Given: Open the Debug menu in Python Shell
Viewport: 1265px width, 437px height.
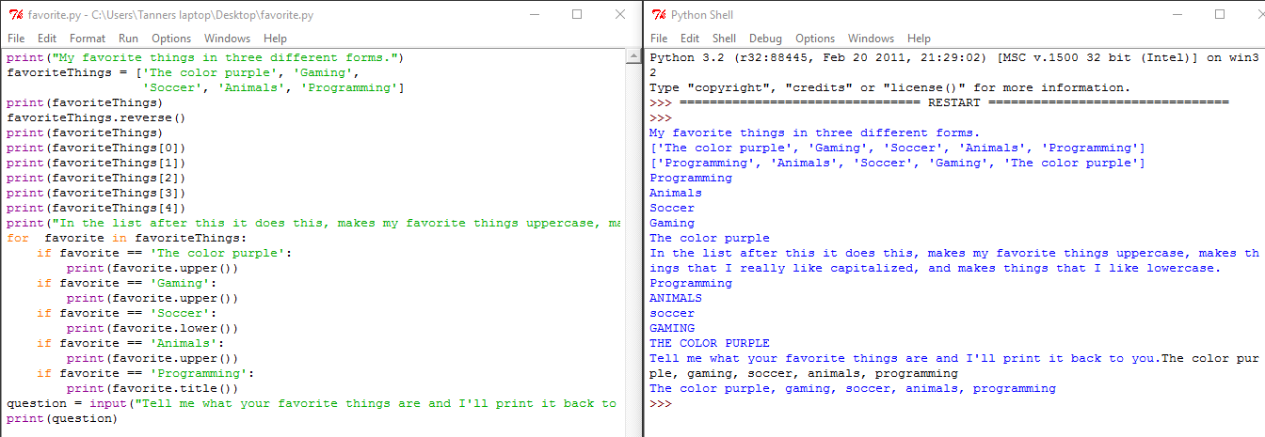Looking at the screenshot, I should coord(765,39).
